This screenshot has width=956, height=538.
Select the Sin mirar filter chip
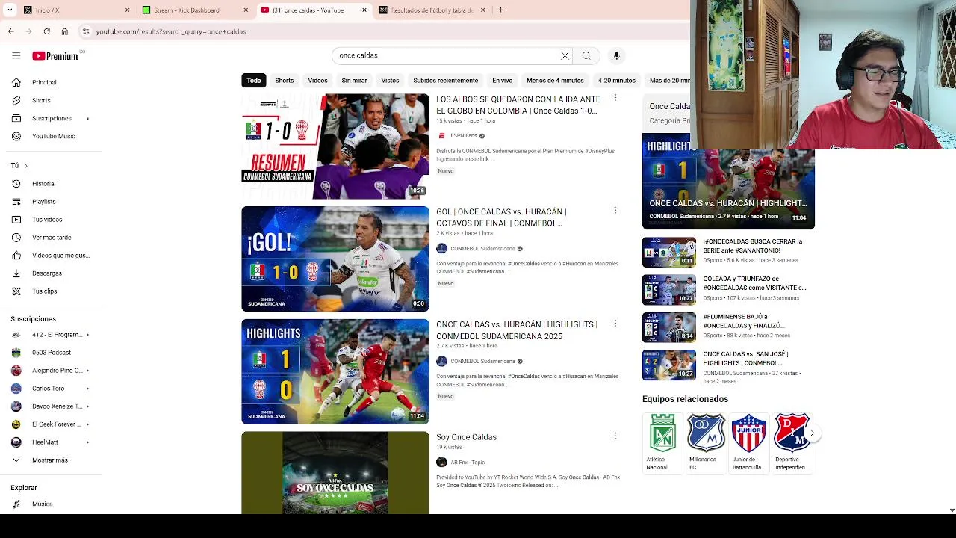[354, 80]
